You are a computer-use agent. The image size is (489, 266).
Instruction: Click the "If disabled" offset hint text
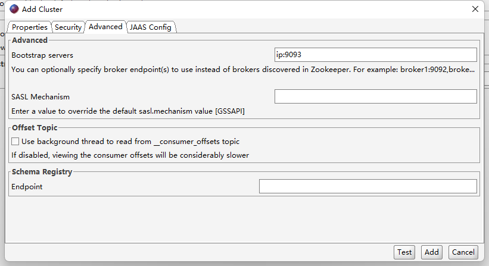[x=130, y=155]
